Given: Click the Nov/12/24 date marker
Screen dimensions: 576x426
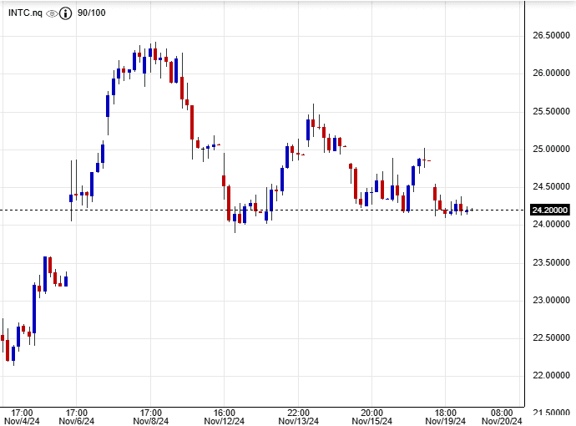Looking at the screenshot, I should (x=225, y=421).
